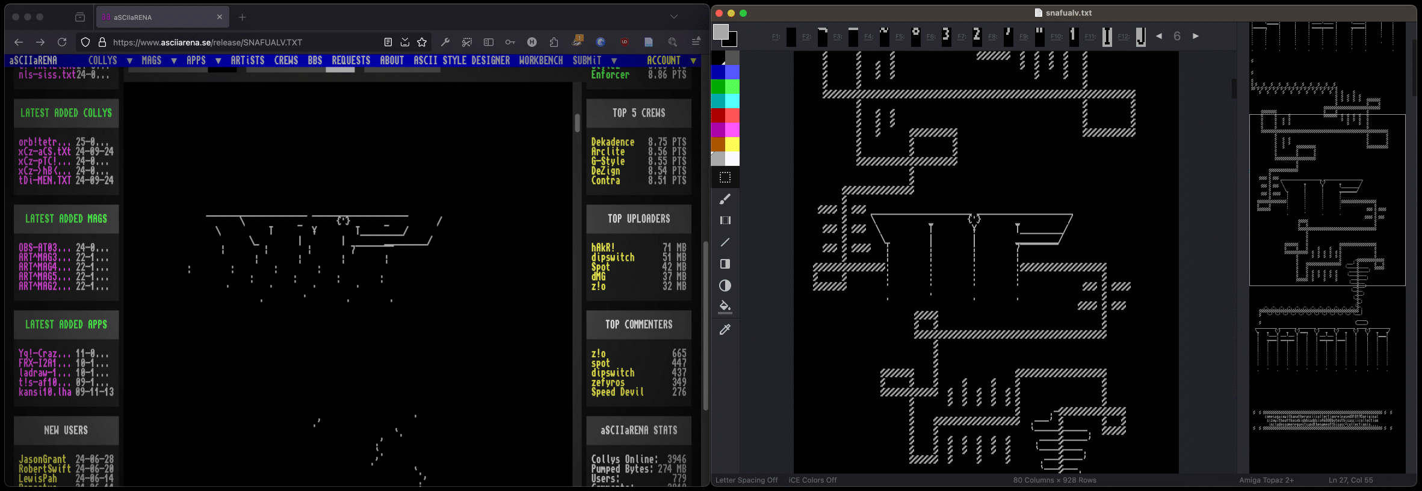Expand the ACCOUNT dropdown arrow

[693, 61]
